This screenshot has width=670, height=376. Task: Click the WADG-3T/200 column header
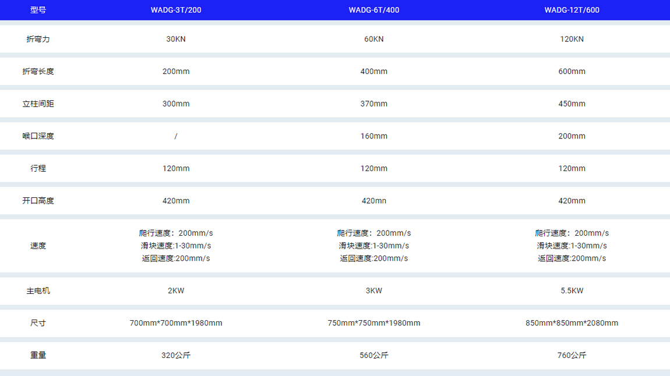pos(176,10)
